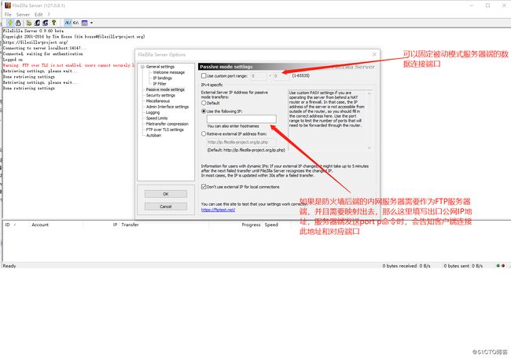Viewport: 511px width, 358px height.
Task: Sort connections by Account column header
Action: coord(40,225)
